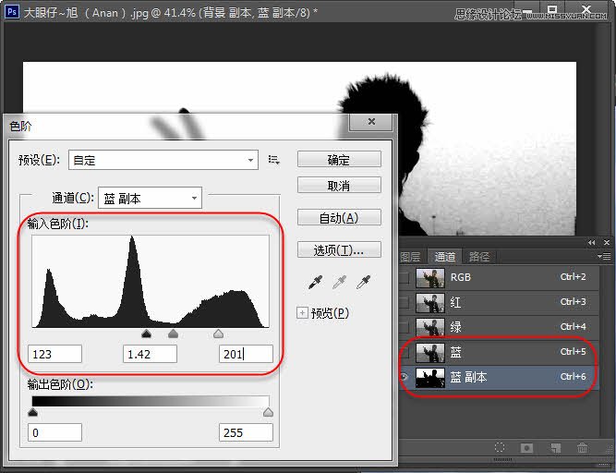
Task: Load channel as selection icon
Action: (x=500, y=448)
